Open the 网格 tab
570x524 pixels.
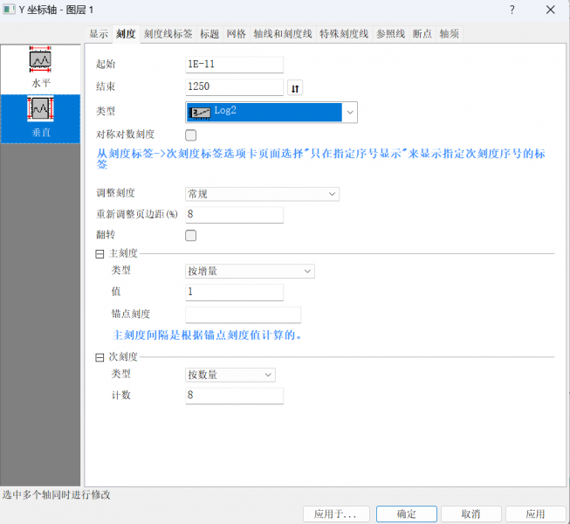237,34
